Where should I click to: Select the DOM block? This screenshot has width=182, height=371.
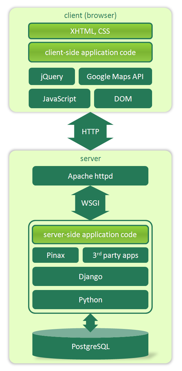123,99
